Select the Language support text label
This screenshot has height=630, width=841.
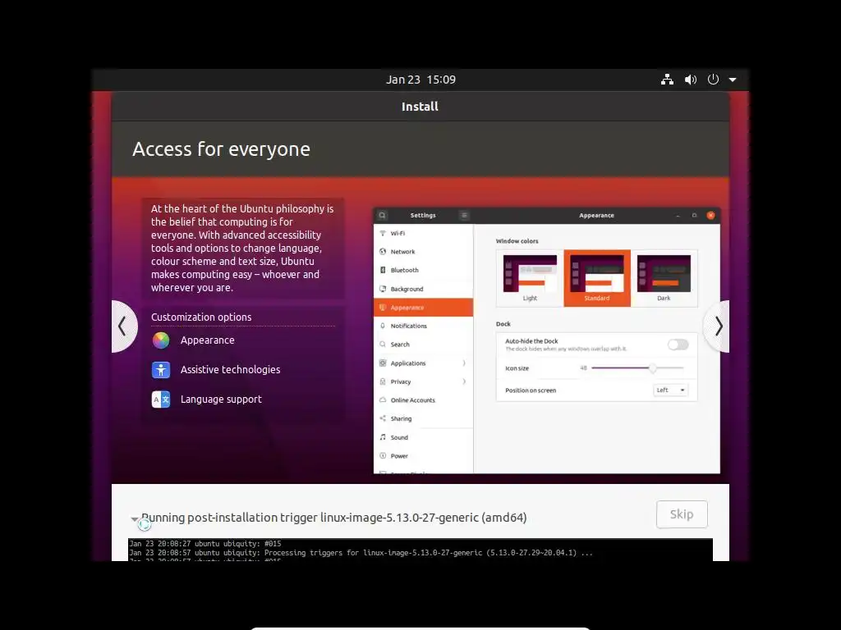[221, 399]
